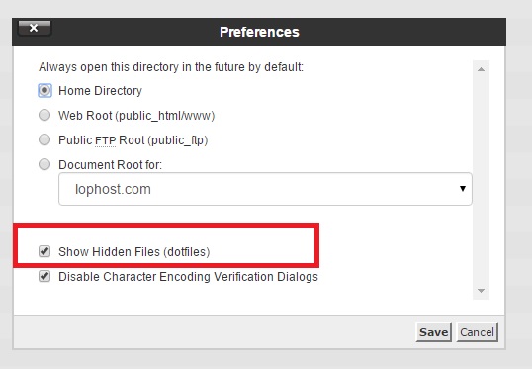Save the preferences

pyautogui.click(x=433, y=332)
